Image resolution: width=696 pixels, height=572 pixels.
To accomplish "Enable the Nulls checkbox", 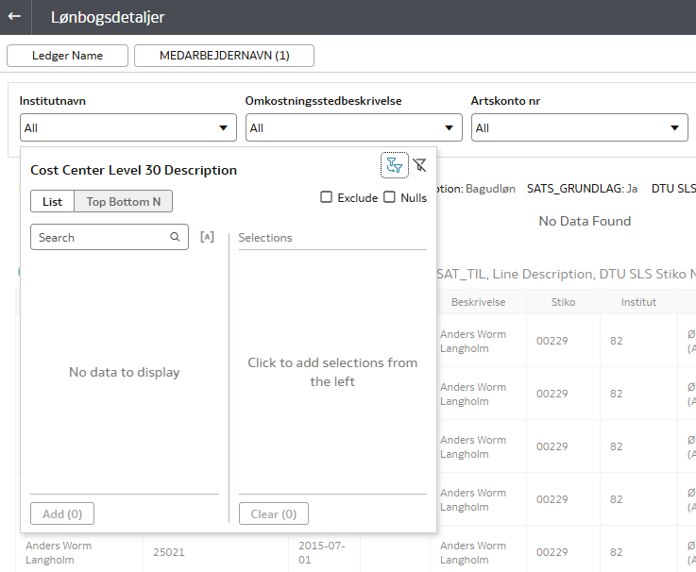I will [389, 197].
